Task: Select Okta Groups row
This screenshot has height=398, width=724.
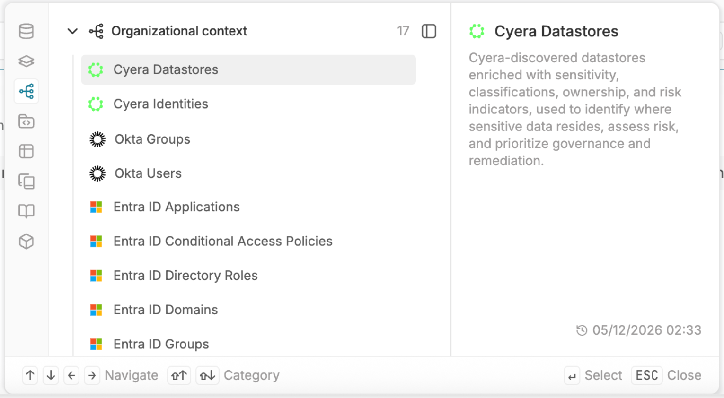Action: pyautogui.click(x=248, y=139)
